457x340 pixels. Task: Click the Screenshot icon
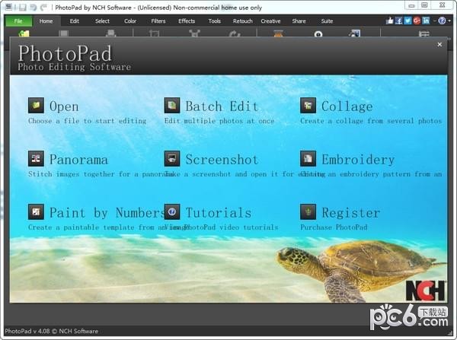(x=172, y=159)
